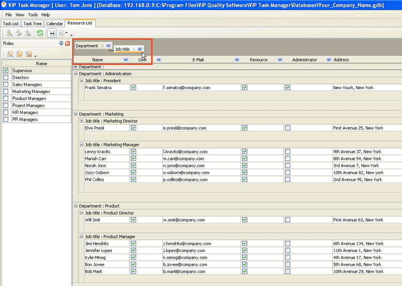The image size is (402, 286).
Task: Click the first Roles panel toolbar icon
Action: [x=10, y=54]
